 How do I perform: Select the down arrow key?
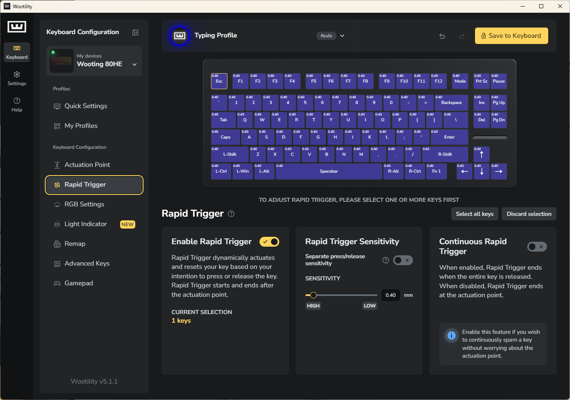tap(482, 171)
